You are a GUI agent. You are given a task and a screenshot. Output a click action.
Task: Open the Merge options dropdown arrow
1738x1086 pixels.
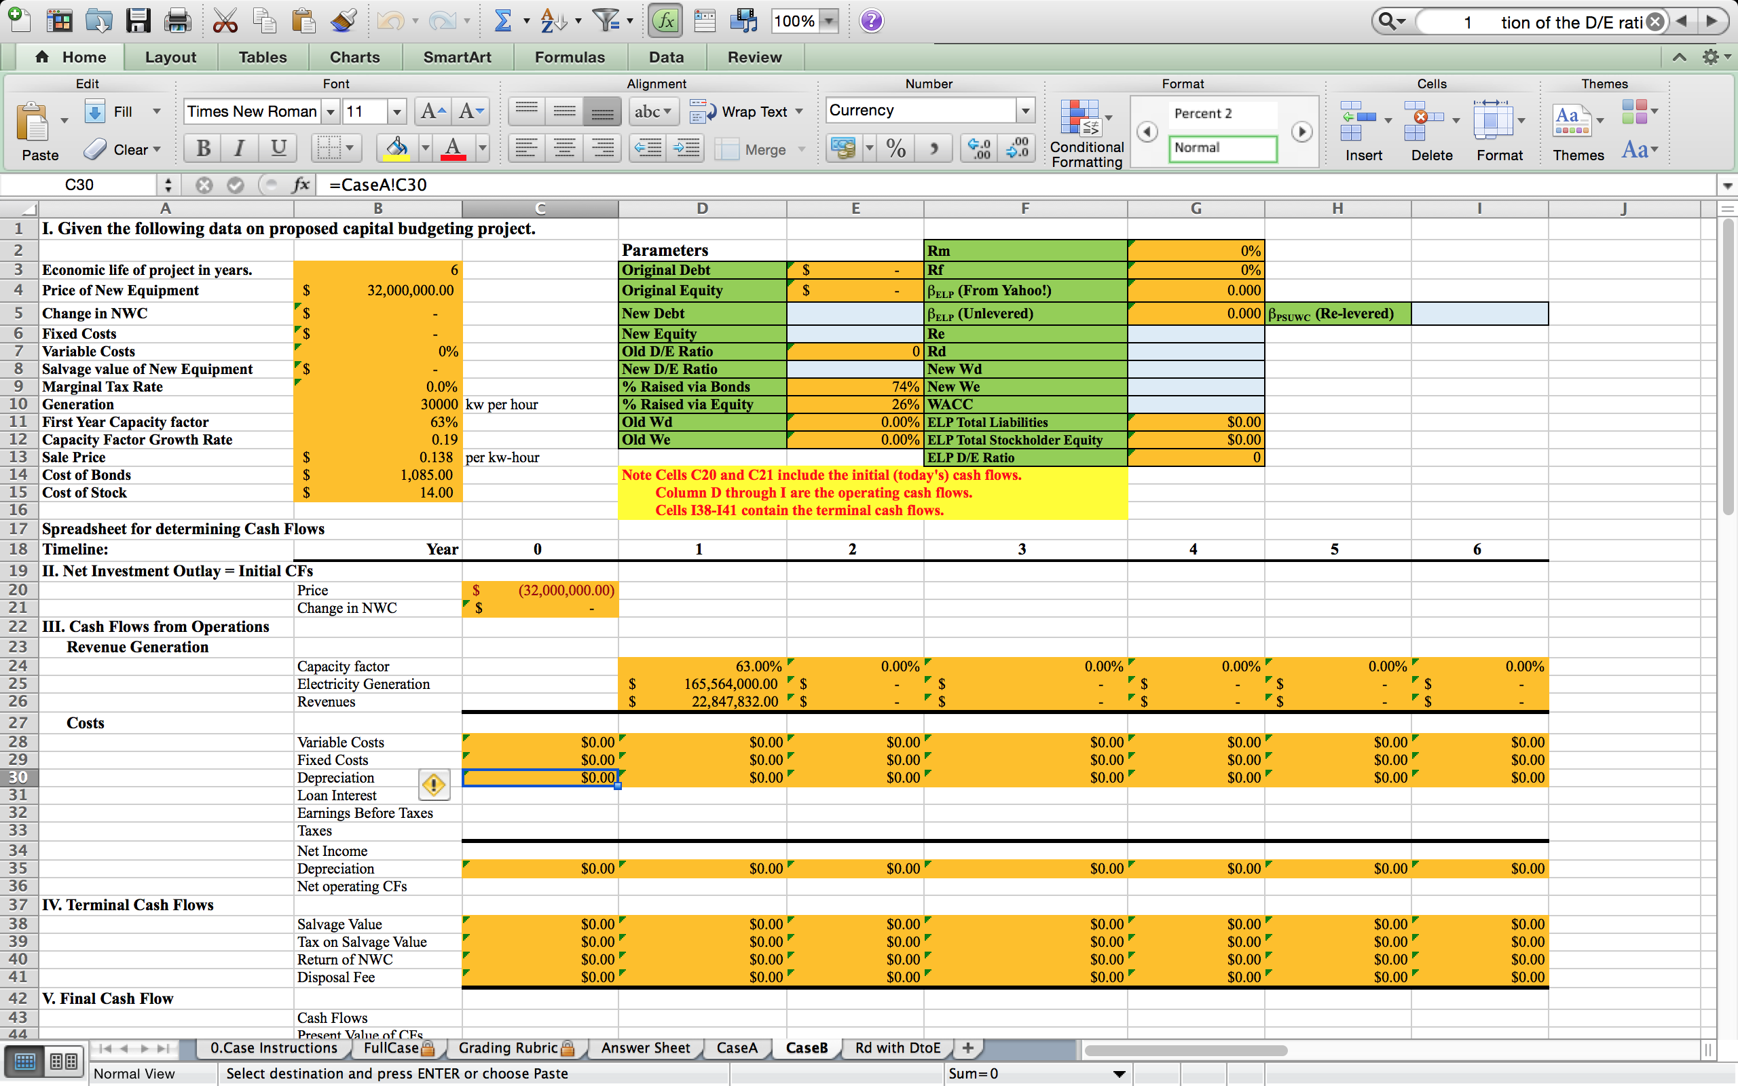coord(802,149)
